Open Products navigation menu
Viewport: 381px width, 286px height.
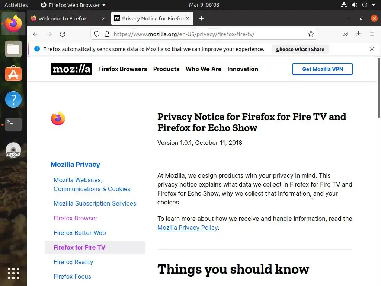[166, 69]
